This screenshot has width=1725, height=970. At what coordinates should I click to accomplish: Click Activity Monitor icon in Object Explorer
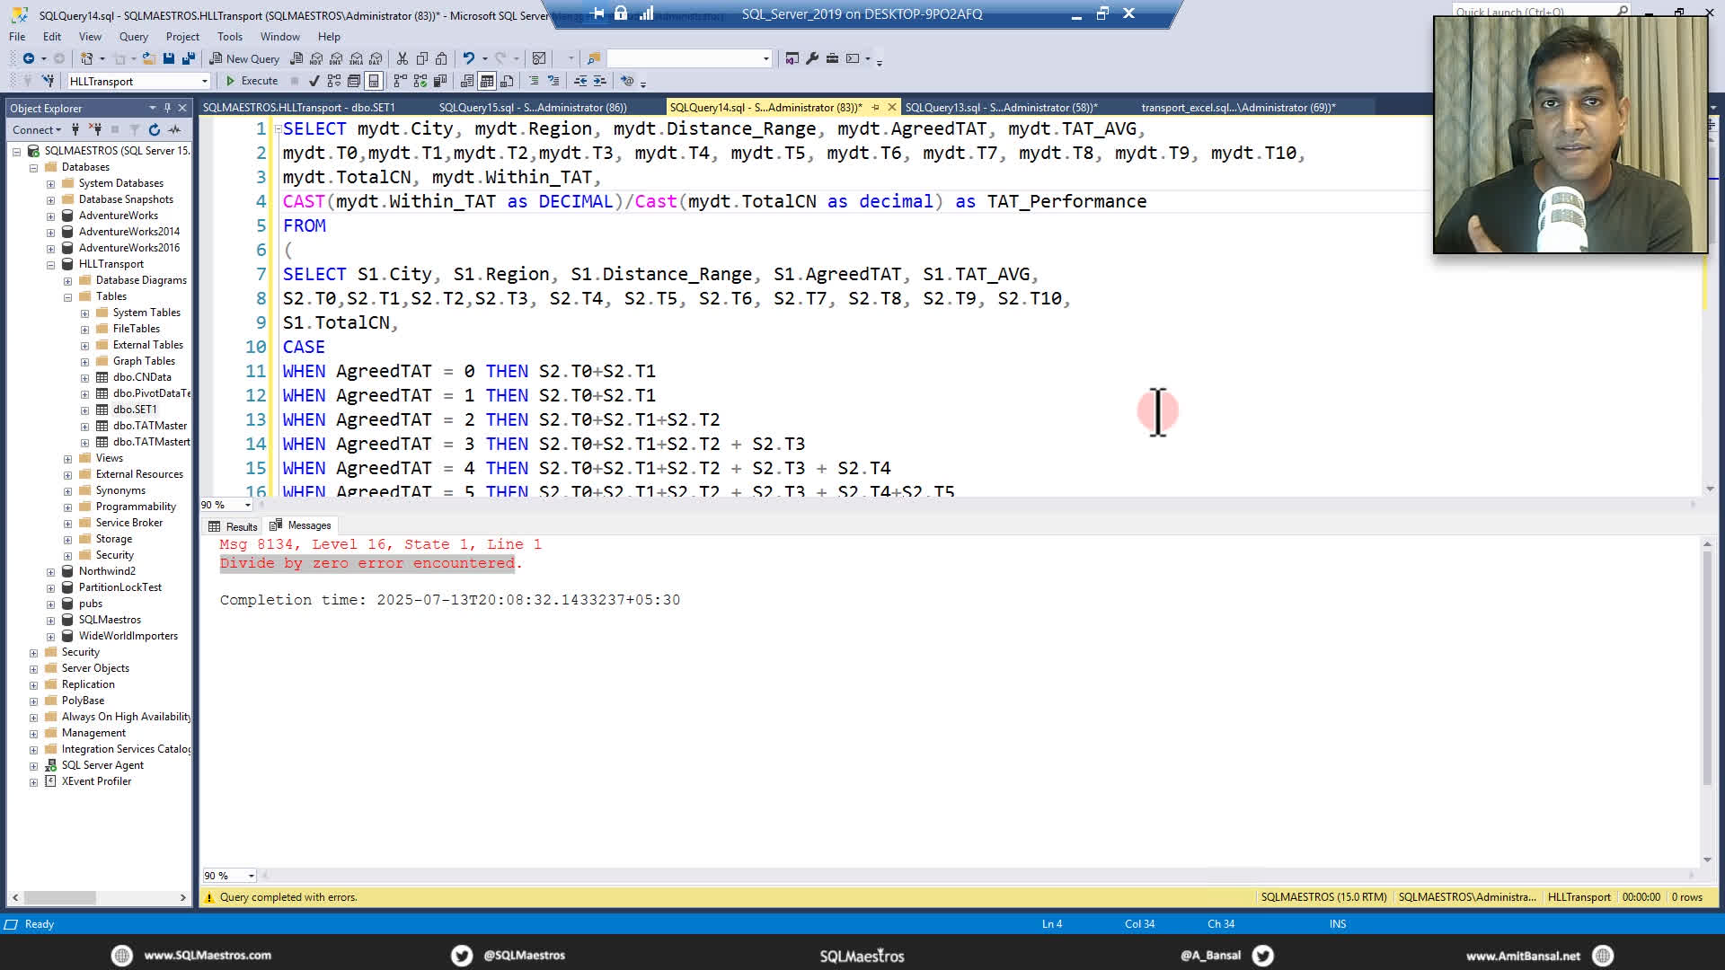[x=174, y=130]
